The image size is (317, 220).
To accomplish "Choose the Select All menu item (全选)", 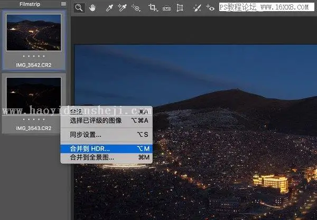I will coord(107,112).
